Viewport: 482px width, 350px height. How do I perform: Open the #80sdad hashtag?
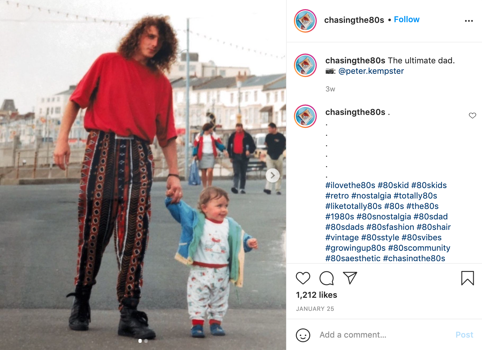click(430, 216)
